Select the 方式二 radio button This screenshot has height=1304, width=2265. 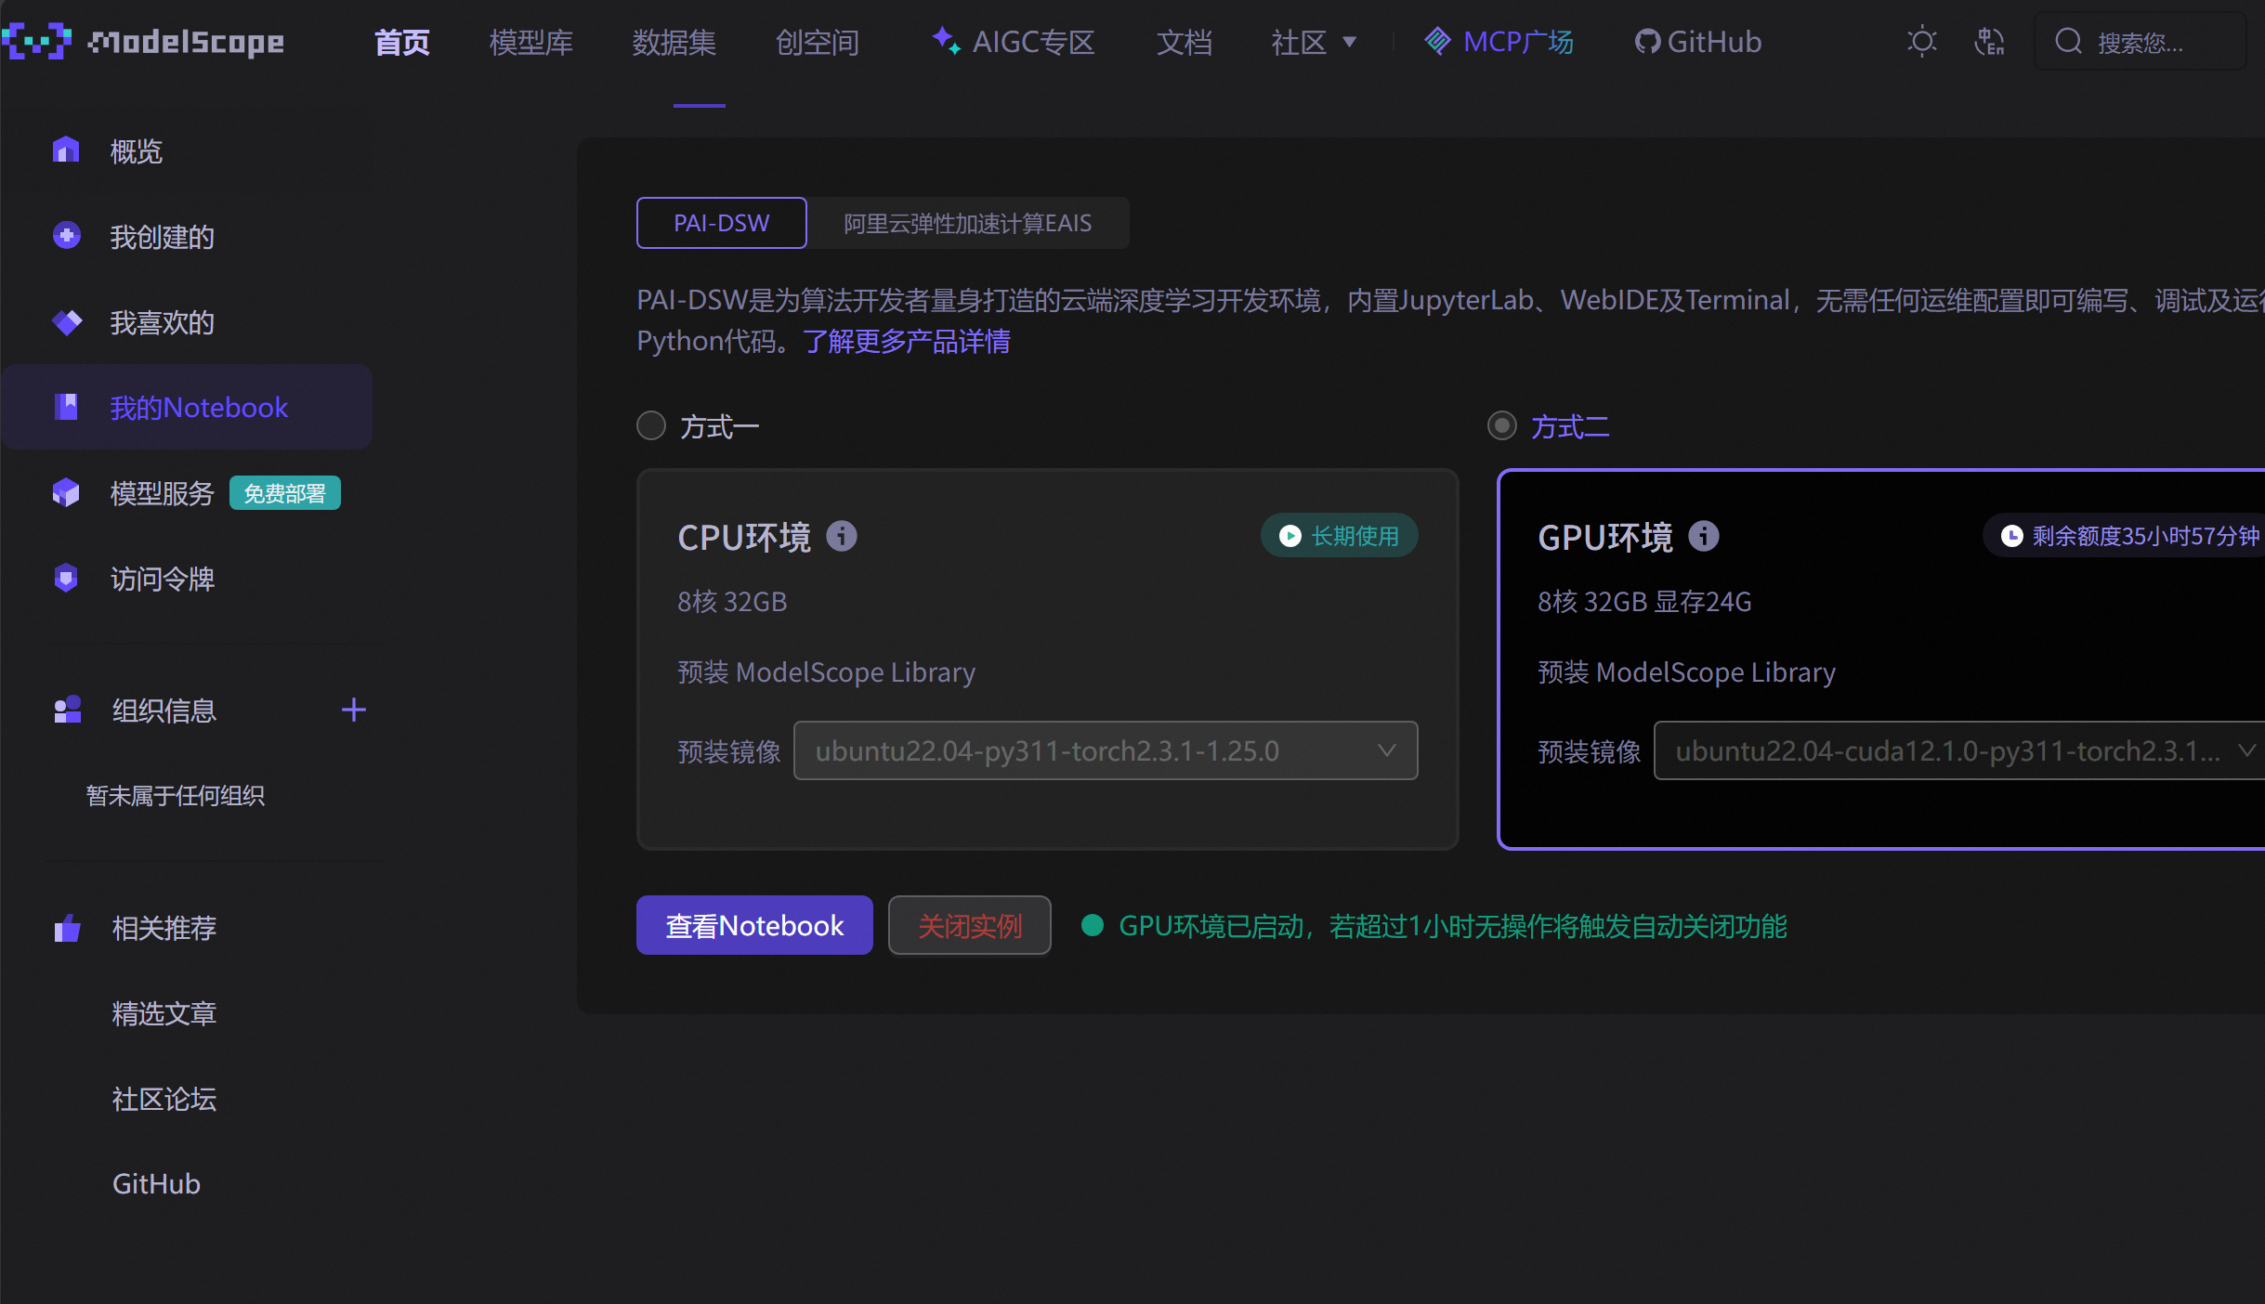(1502, 426)
